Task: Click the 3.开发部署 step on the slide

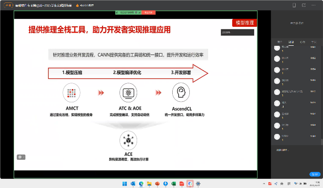Action: point(181,73)
